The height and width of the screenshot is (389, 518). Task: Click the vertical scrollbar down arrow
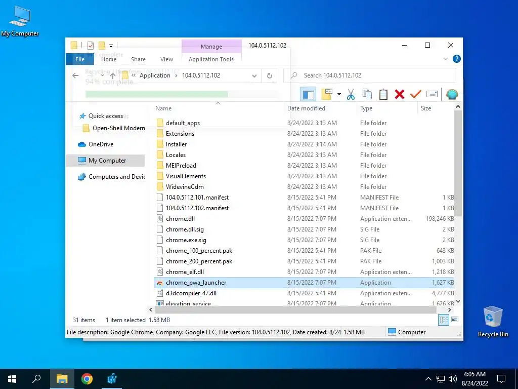[x=458, y=301]
